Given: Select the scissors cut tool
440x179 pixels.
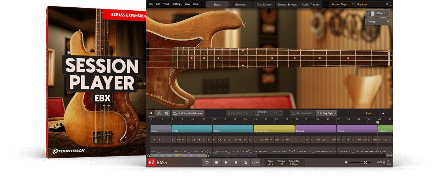Looking at the screenshot, I should pos(166,113).
